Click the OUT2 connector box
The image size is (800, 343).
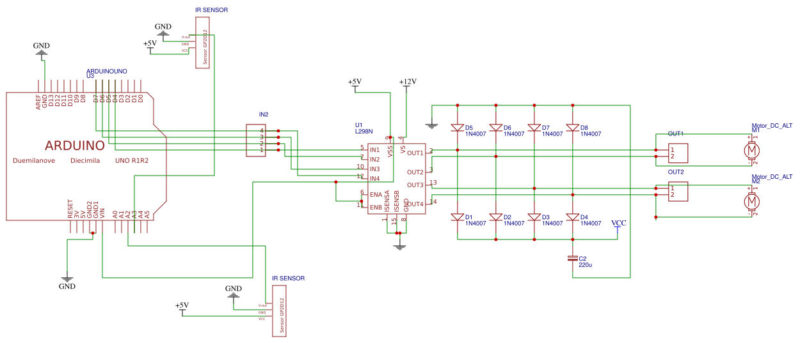pyautogui.click(x=678, y=192)
